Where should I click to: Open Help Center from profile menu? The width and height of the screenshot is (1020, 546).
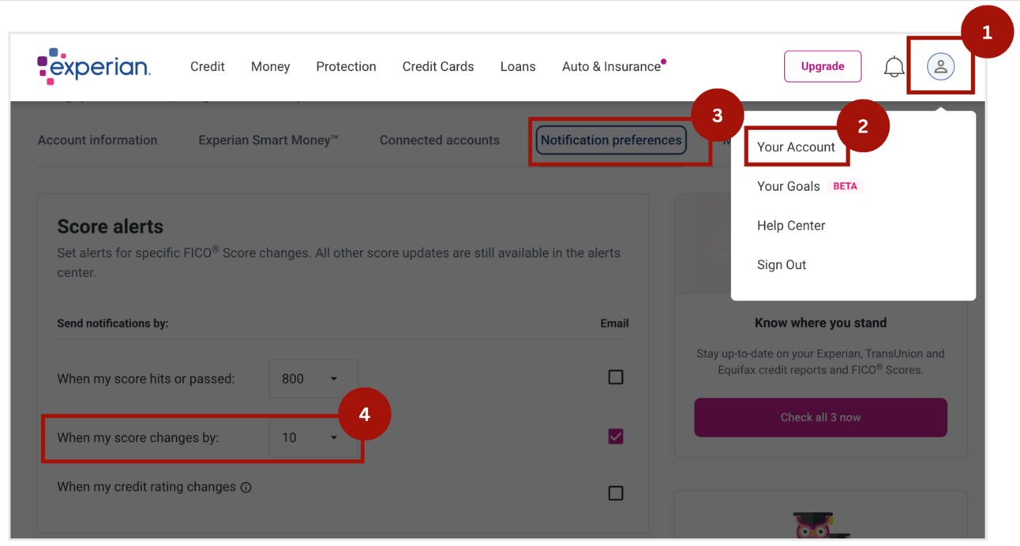point(791,226)
